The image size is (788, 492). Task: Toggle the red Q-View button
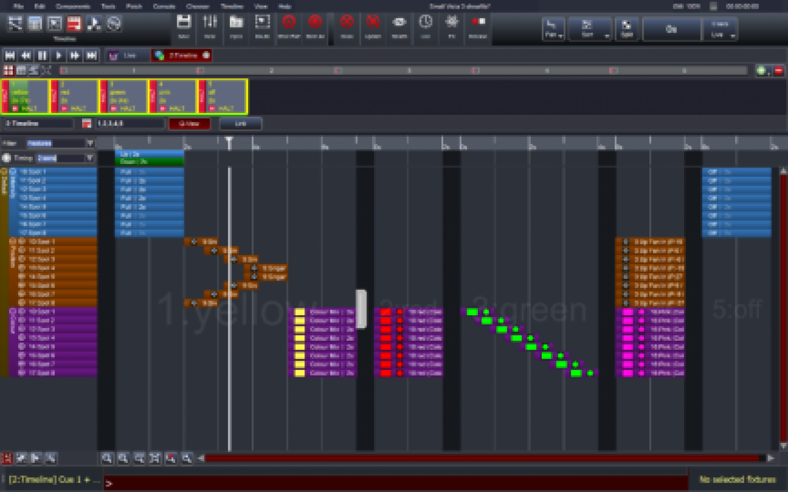coord(190,123)
